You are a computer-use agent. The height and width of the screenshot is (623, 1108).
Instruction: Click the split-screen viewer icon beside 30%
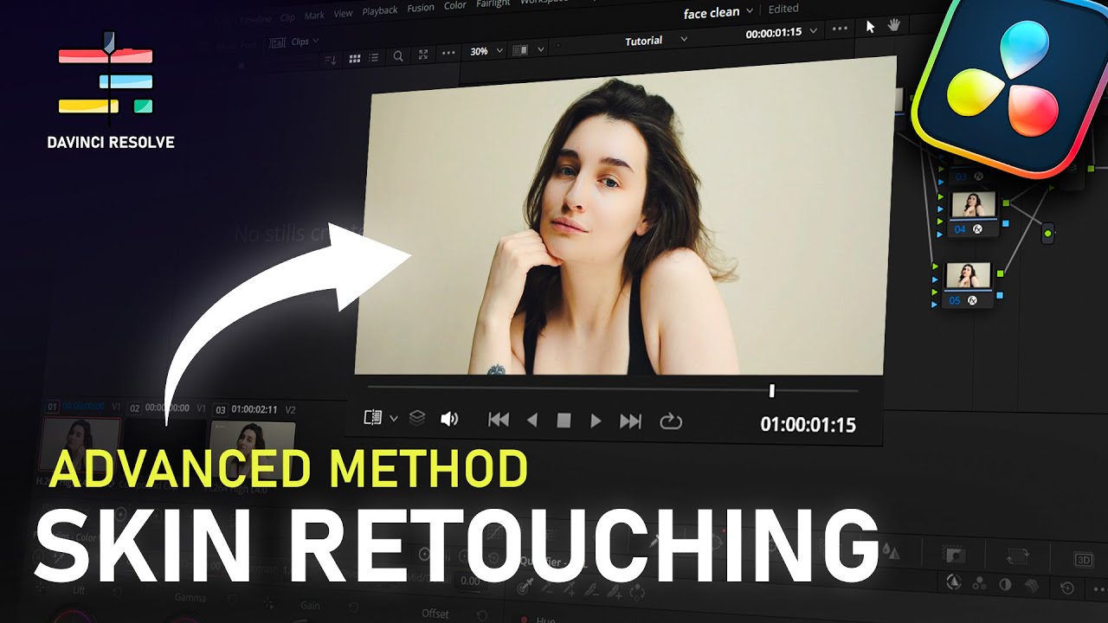point(520,50)
